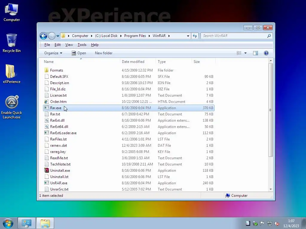Open more view options dropdown arrow
306x229 pixels.
246,53
